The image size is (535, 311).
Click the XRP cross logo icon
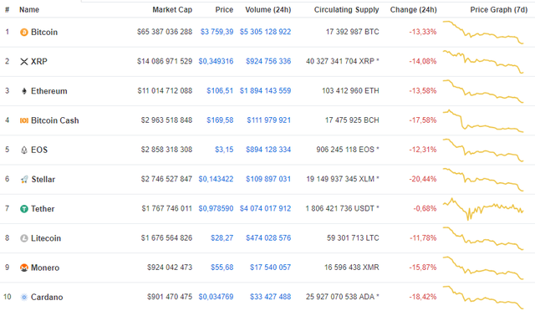click(24, 62)
